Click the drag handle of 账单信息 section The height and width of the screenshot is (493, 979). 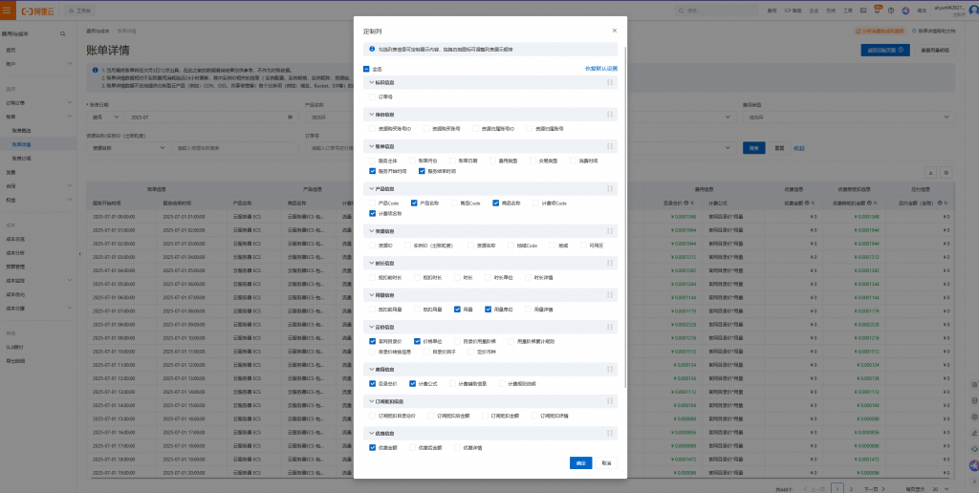pyautogui.click(x=609, y=146)
